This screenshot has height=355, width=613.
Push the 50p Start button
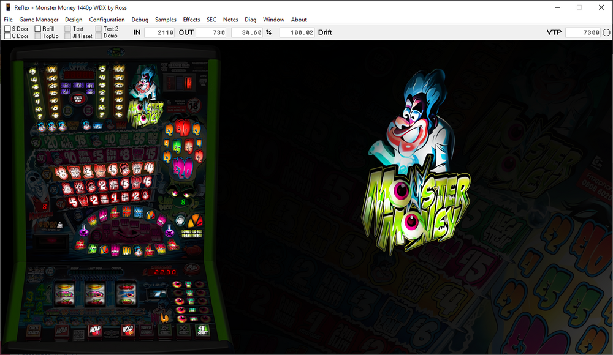coord(184,330)
